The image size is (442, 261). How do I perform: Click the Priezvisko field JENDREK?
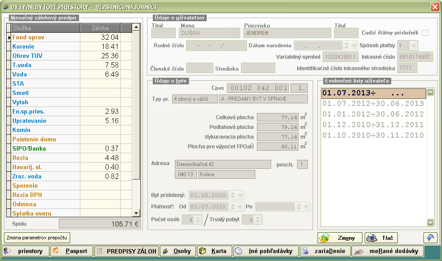[287, 33]
